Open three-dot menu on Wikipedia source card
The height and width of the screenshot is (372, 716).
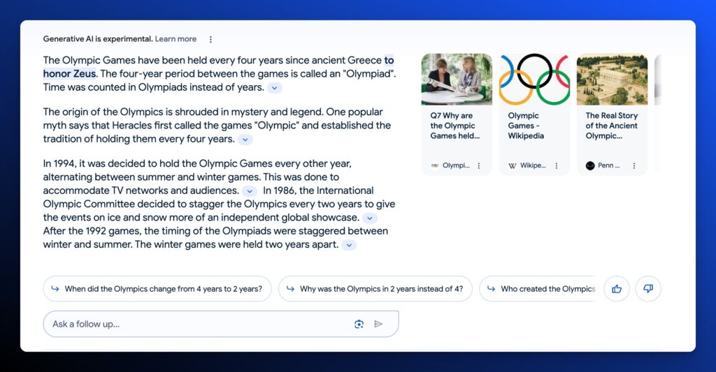click(x=557, y=166)
